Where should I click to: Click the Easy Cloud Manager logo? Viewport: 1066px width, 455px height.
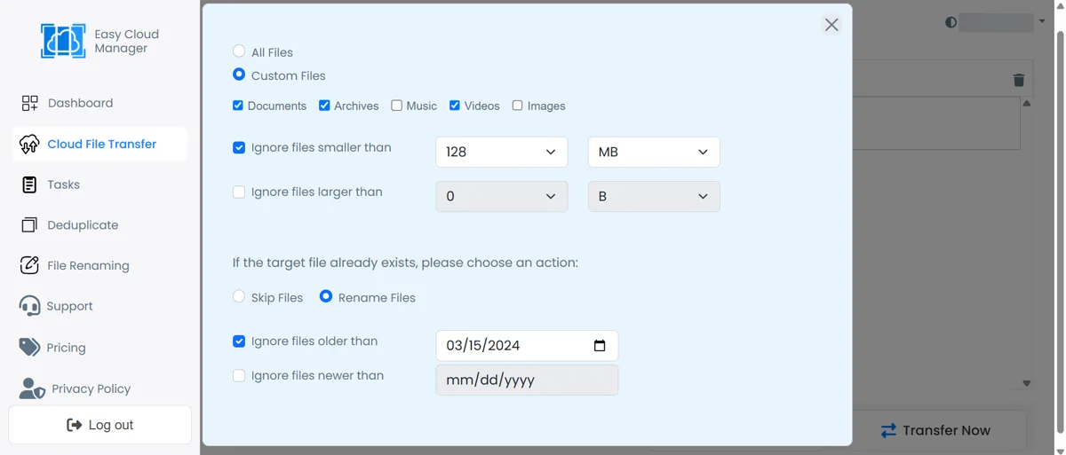click(63, 41)
